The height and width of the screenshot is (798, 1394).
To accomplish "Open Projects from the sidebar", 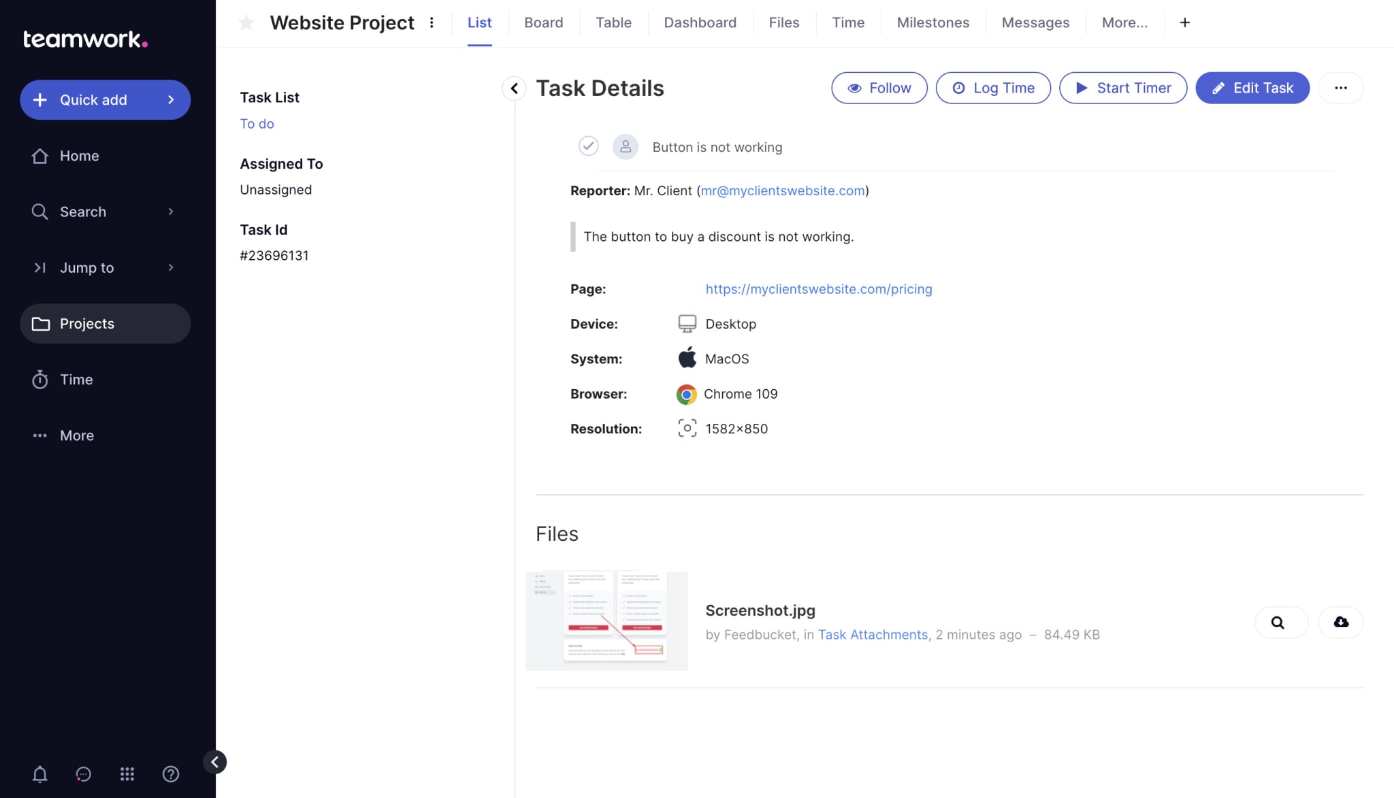I will pyautogui.click(x=86, y=323).
